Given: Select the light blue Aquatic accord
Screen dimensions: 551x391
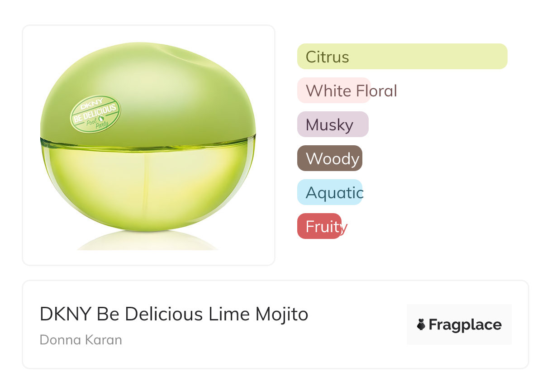Looking at the screenshot, I should coord(329,192).
